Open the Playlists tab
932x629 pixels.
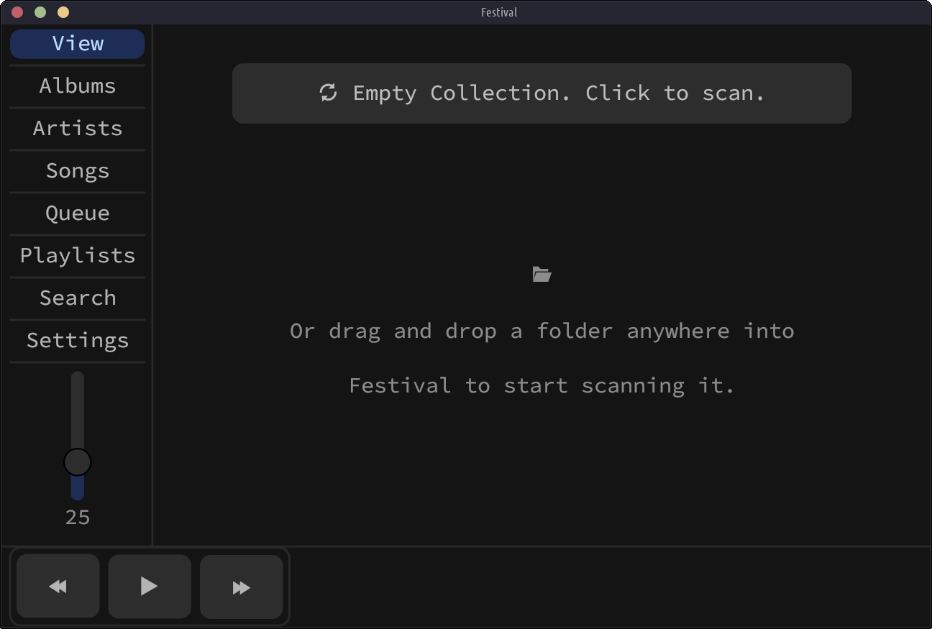[78, 256]
